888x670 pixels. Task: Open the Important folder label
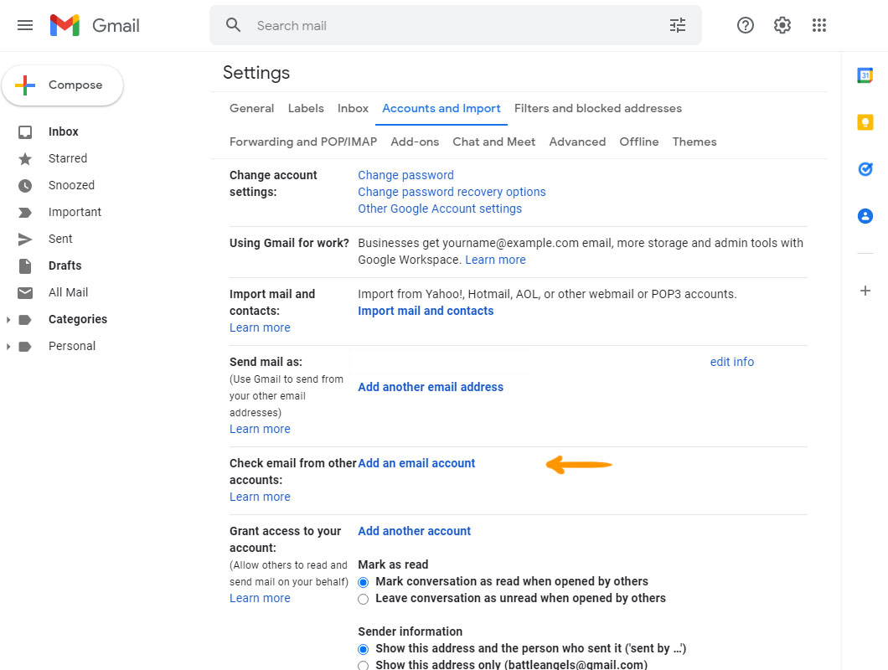(75, 212)
